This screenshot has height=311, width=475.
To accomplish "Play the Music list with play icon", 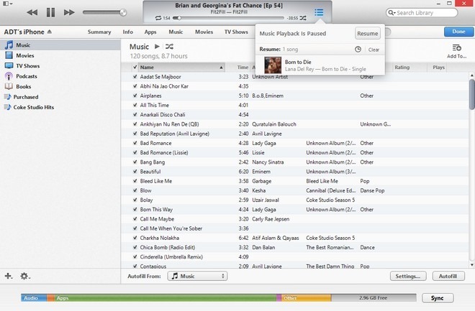I will click(157, 47).
